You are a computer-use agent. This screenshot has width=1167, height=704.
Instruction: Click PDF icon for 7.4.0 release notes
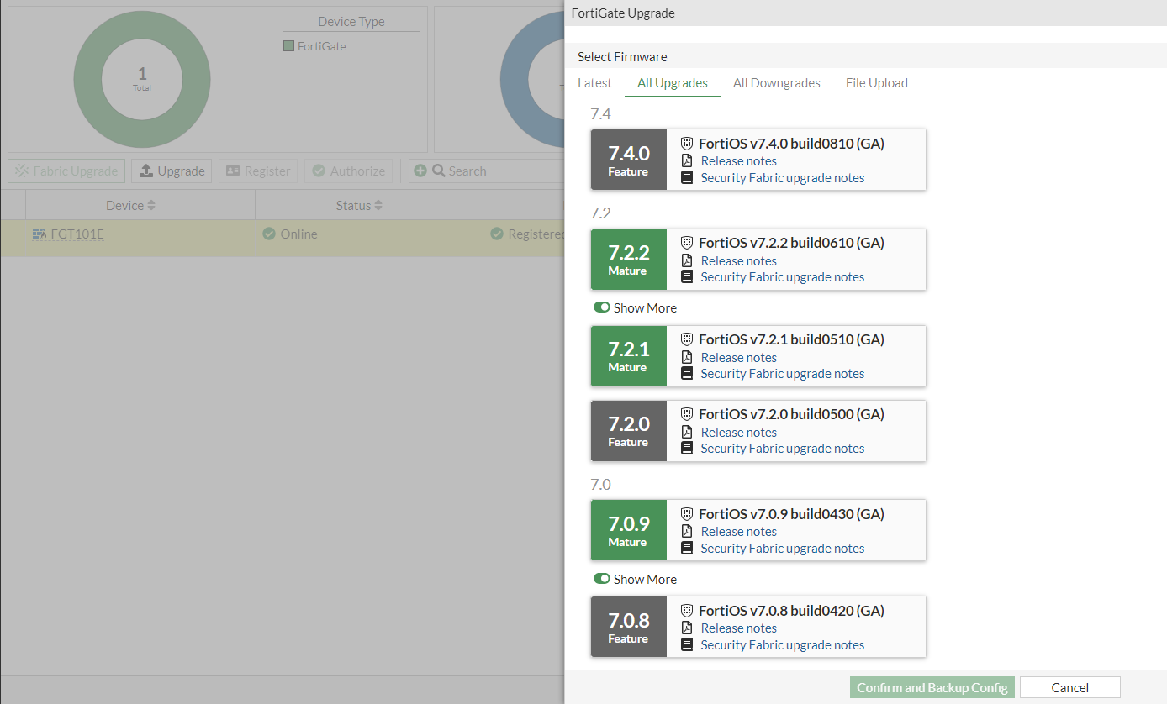click(x=687, y=161)
